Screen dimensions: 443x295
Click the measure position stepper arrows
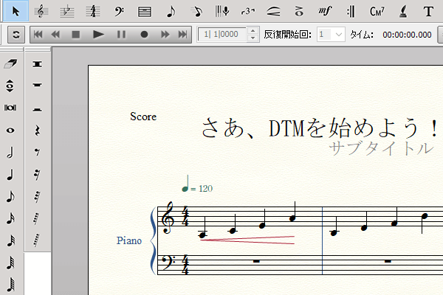point(253,34)
